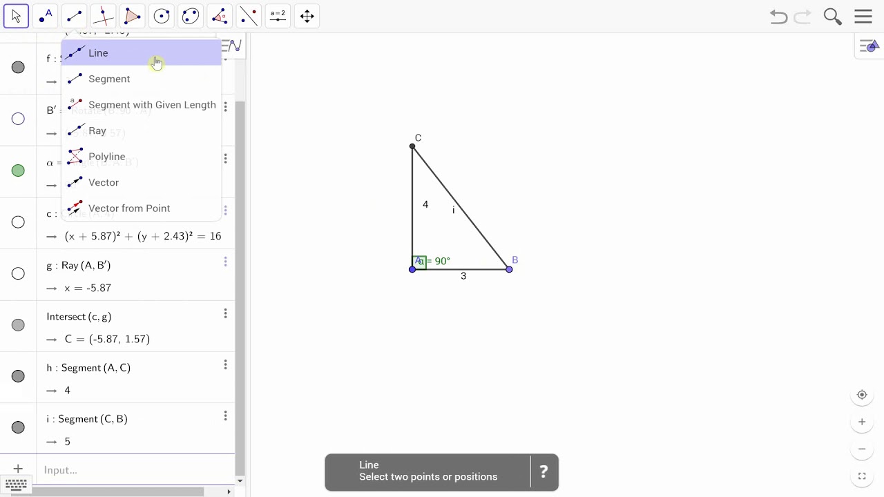Choose Segment with Given Length
Screen dimensions: 884x497
(142, 104)
